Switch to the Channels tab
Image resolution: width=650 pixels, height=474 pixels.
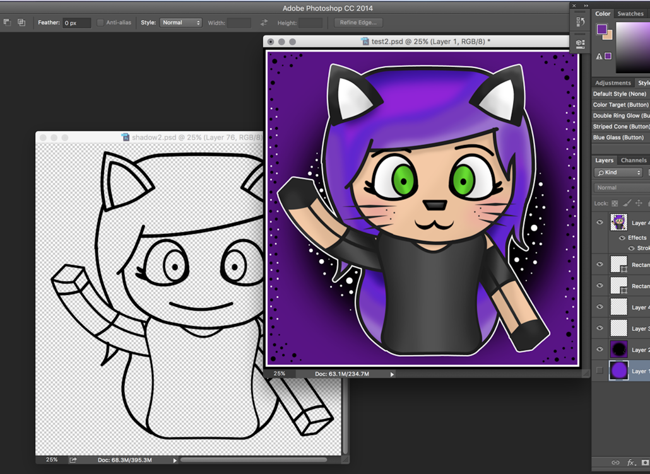[x=633, y=160]
